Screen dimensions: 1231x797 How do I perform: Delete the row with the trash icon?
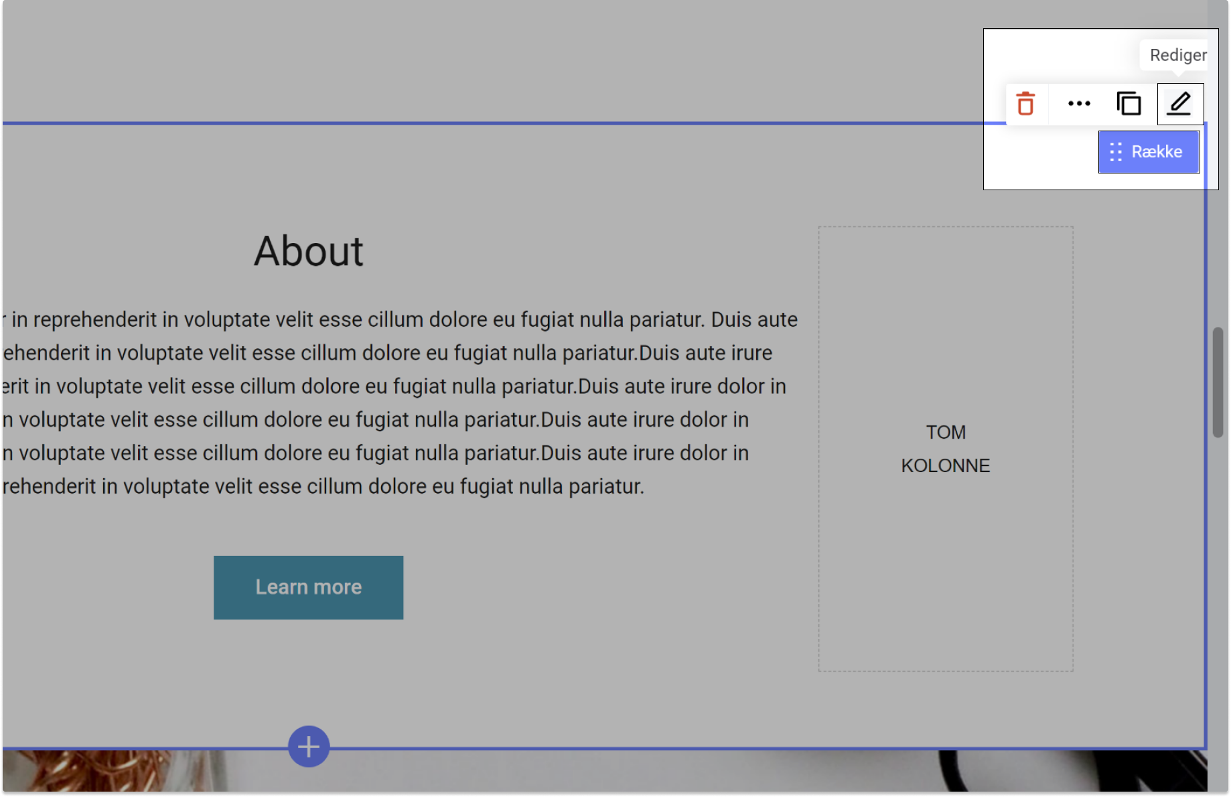[1025, 104]
